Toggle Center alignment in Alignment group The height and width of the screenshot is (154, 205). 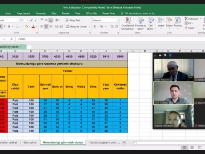(46, 27)
